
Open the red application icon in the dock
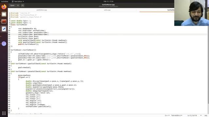4,21
